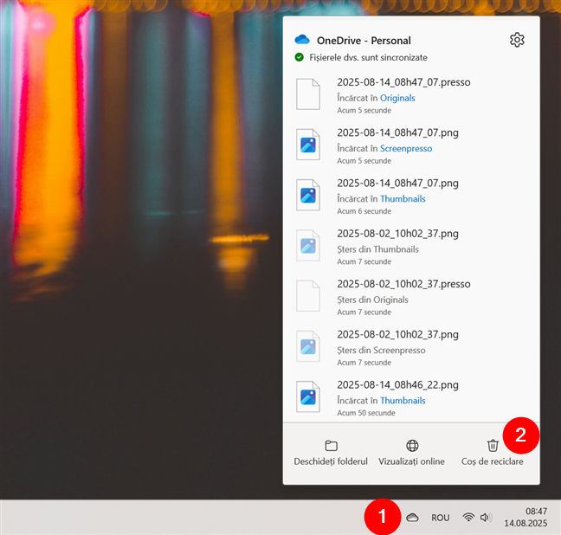Click Acum 50 secunde timestamp

[x=366, y=413]
